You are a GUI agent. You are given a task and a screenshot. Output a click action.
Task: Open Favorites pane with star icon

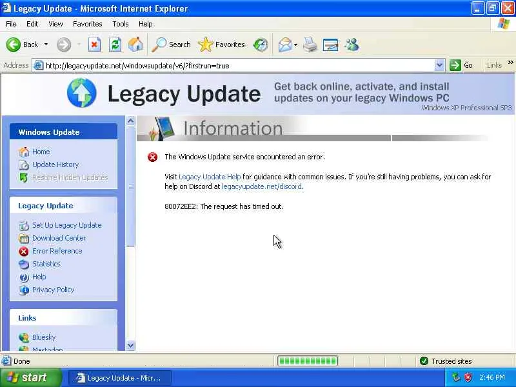221,45
